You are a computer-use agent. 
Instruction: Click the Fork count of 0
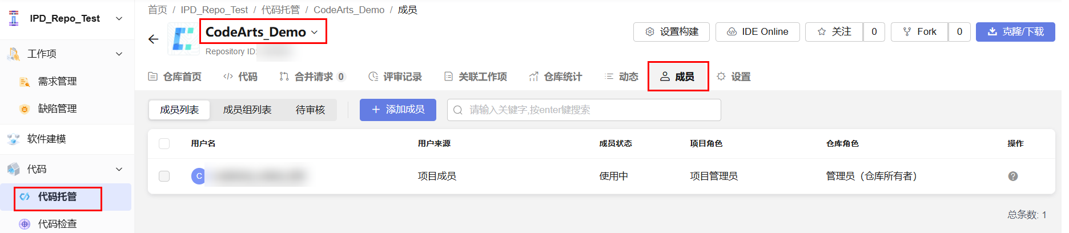959,32
